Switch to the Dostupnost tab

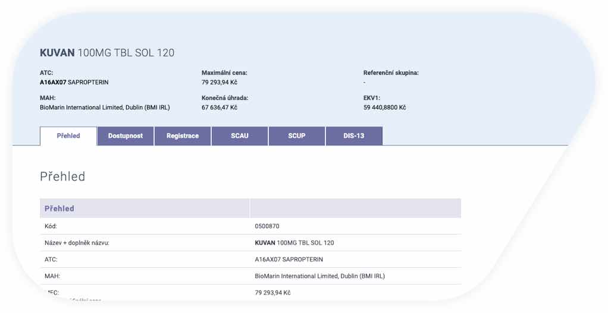coord(126,136)
